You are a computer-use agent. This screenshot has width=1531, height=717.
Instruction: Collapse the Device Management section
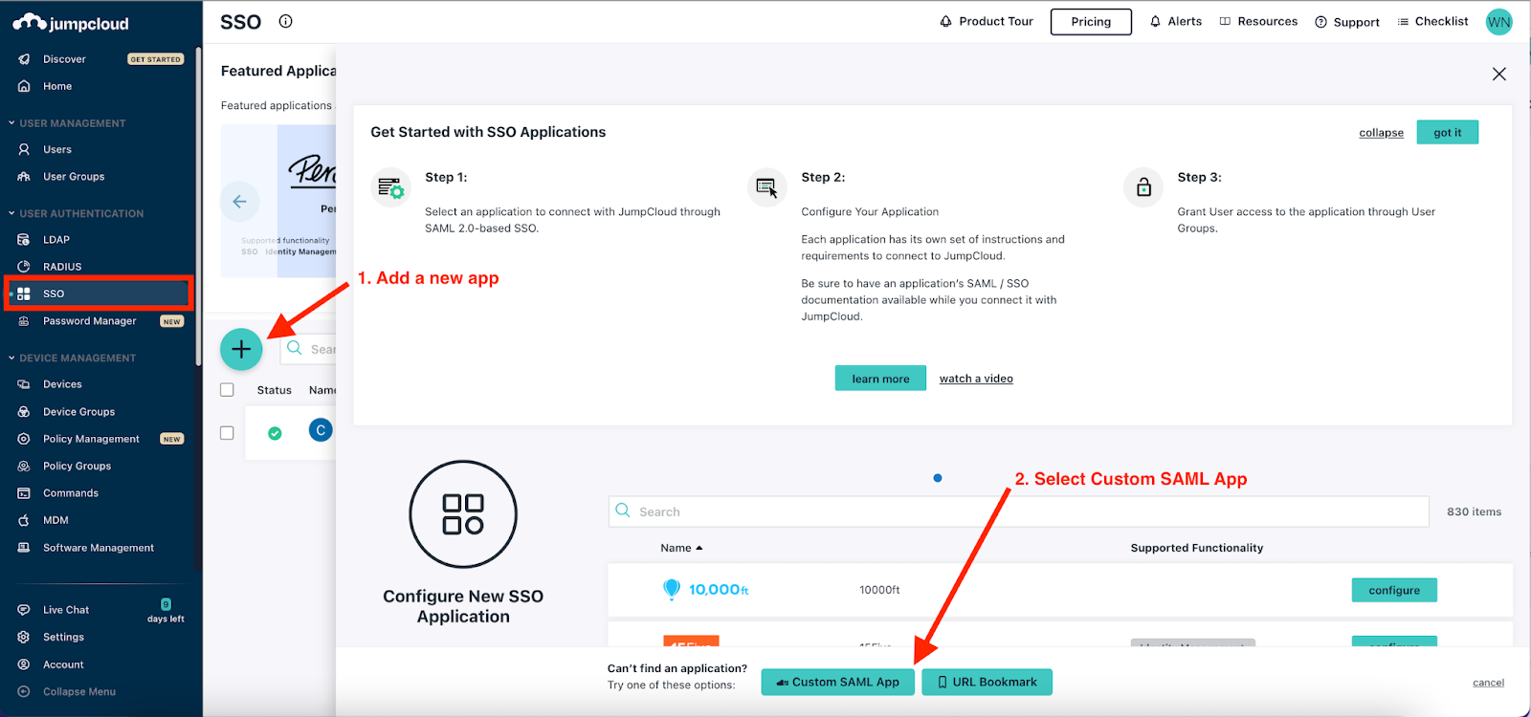(72, 358)
